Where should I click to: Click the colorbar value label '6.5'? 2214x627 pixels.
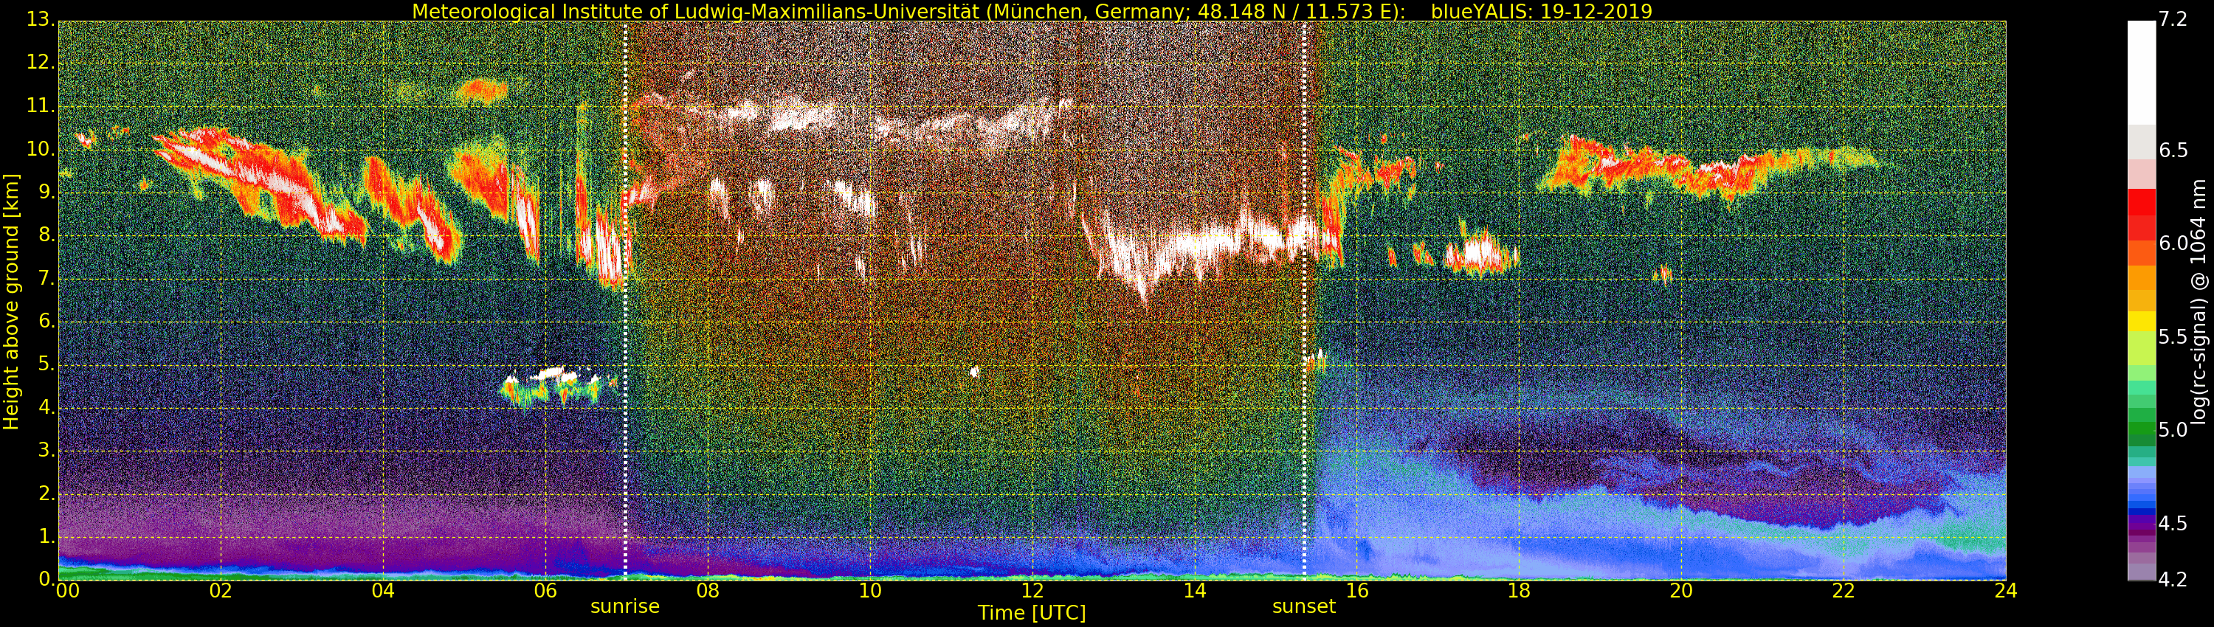[x=2173, y=150]
